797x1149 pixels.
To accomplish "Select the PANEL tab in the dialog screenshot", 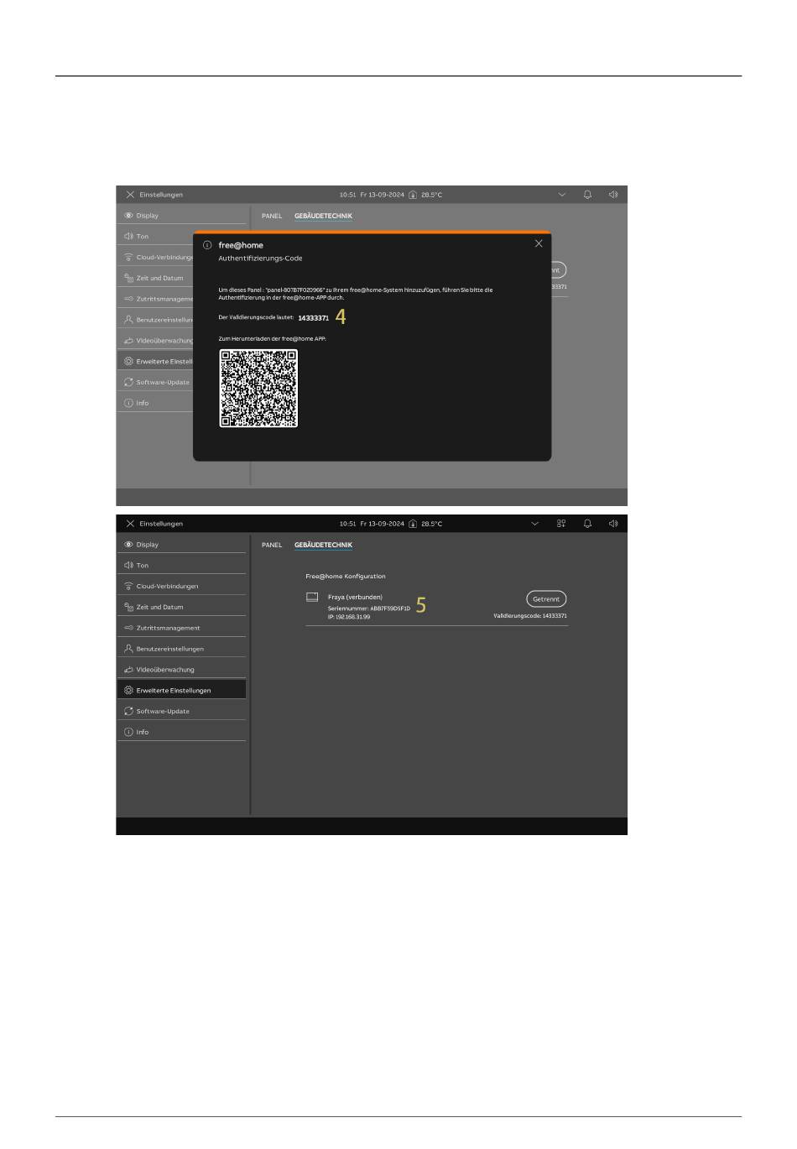I will click(272, 216).
